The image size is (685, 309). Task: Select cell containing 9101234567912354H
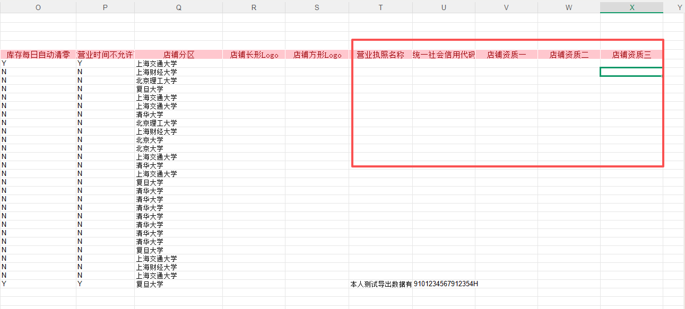point(445,284)
